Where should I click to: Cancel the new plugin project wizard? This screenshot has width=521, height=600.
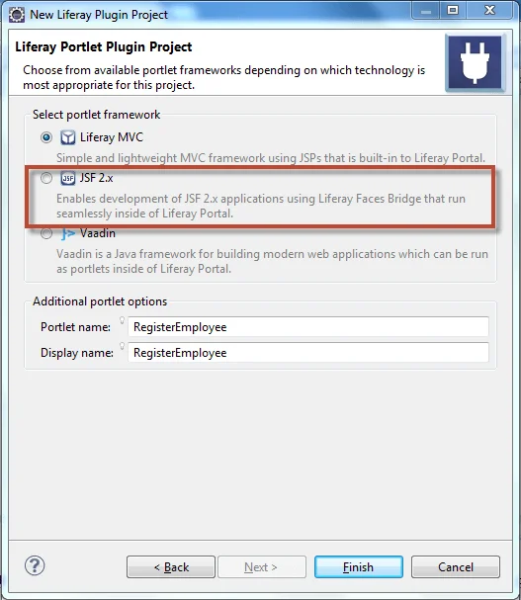(x=456, y=567)
